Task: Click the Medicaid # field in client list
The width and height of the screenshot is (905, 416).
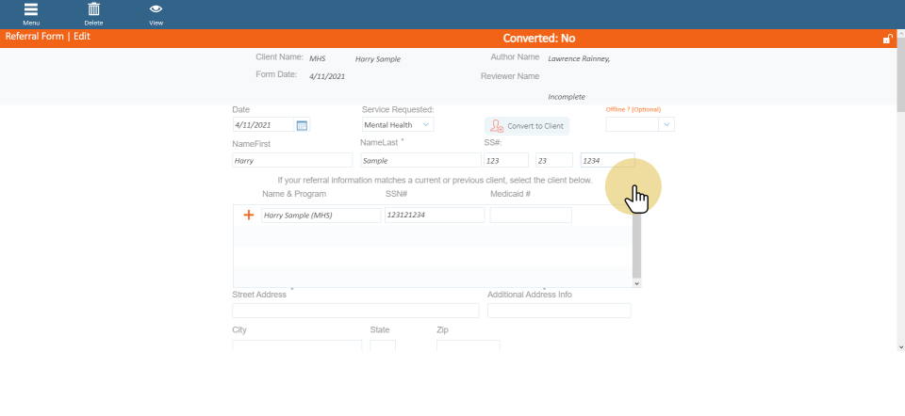Action: (531, 215)
